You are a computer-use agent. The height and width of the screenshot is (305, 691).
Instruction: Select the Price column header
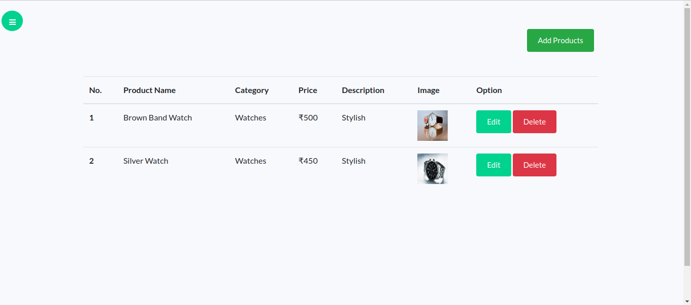point(308,90)
